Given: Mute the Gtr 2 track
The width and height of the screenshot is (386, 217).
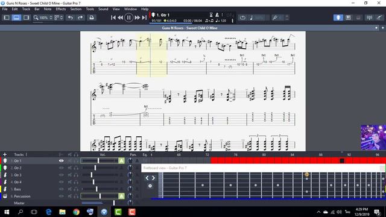Looking at the screenshot, I should (70, 168).
